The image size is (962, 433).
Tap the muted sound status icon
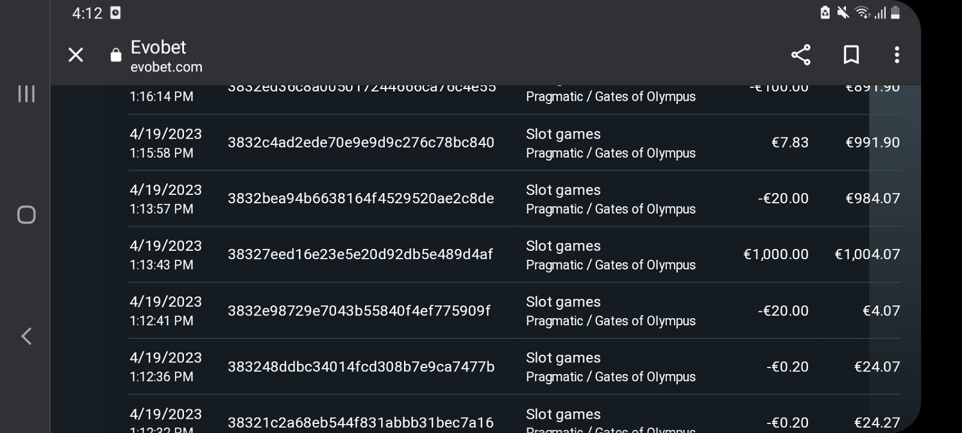point(843,13)
